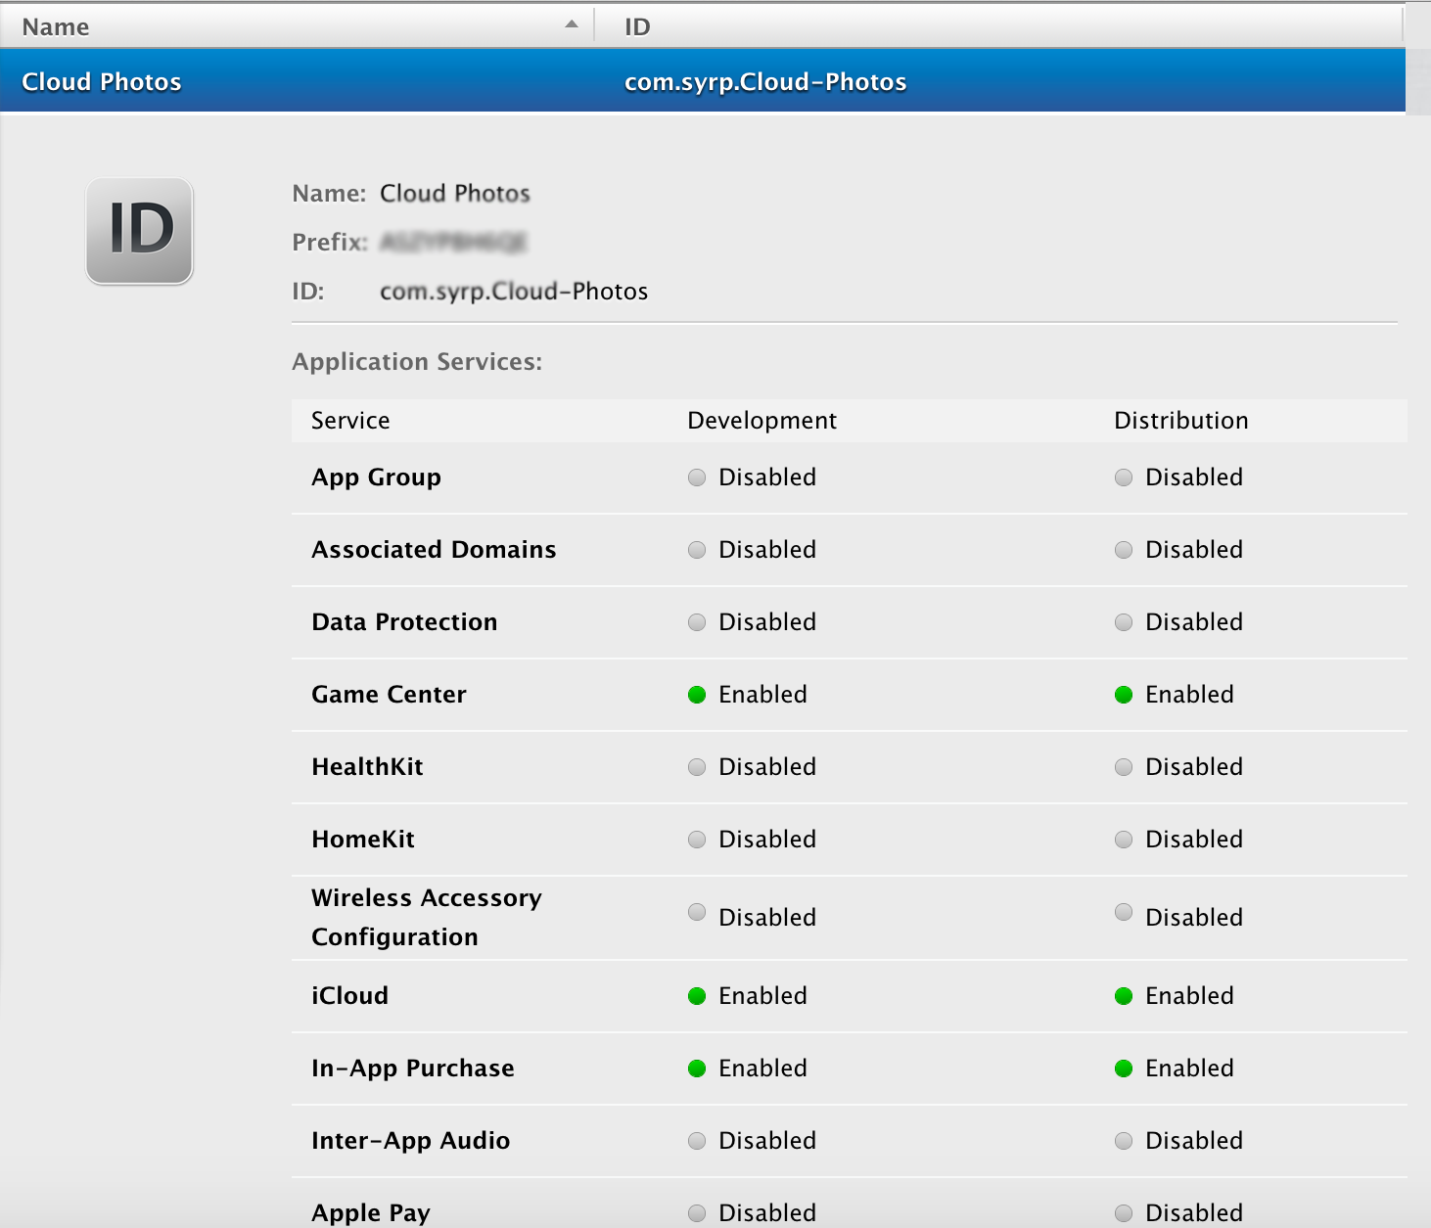Click Inter-App Audio Development Disabled text

(x=767, y=1141)
